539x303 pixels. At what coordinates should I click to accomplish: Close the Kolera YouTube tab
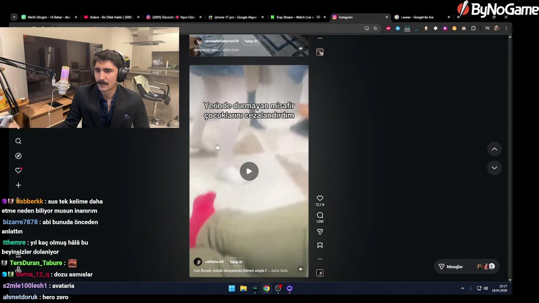(x=138, y=17)
